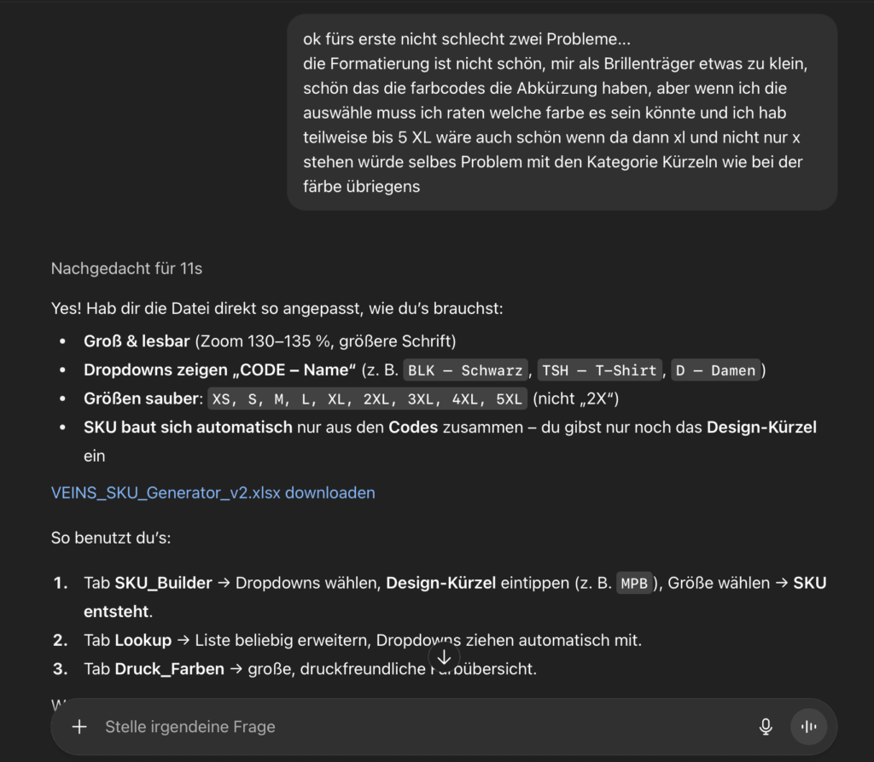Click the user message bubble about formatting problems
Viewport: 874px width, 762px height.
click(562, 113)
